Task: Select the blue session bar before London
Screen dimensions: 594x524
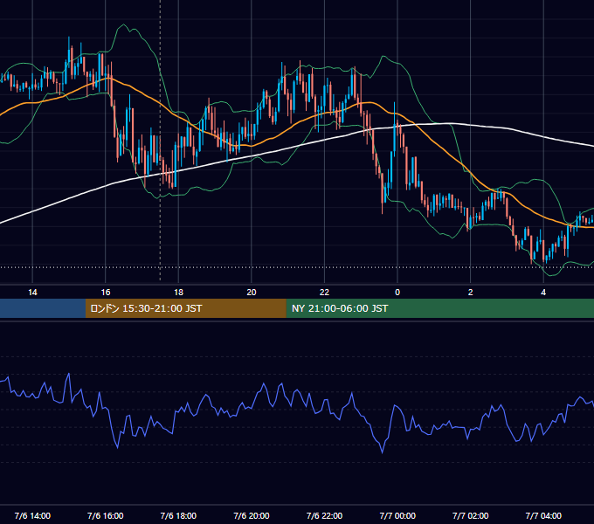Action: 43,308
